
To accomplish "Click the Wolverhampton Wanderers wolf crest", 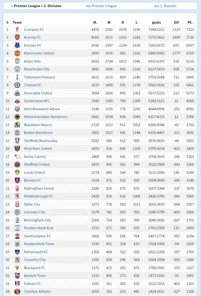I will [17, 117].
